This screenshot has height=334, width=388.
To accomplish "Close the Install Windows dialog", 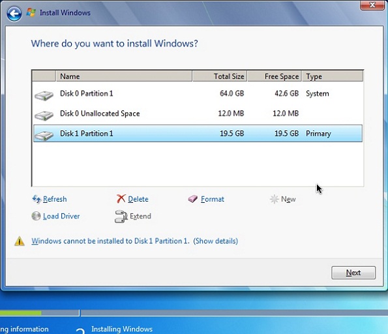I will coord(372,5).
